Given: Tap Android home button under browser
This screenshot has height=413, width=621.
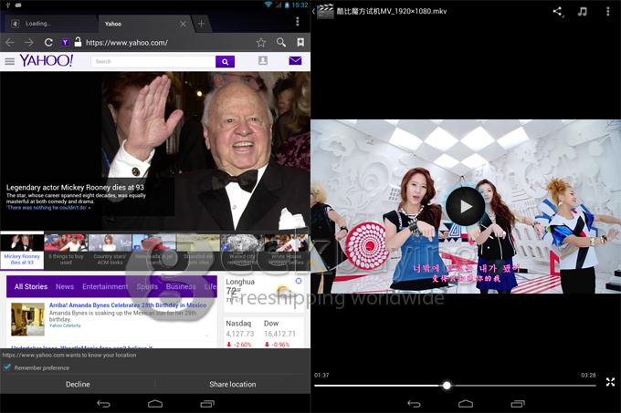Looking at the screenshot, I should (x=155, y=404).
